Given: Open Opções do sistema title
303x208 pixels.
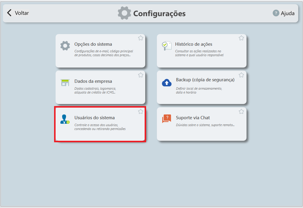Looking at the screenshot, I should click(93, 44).
